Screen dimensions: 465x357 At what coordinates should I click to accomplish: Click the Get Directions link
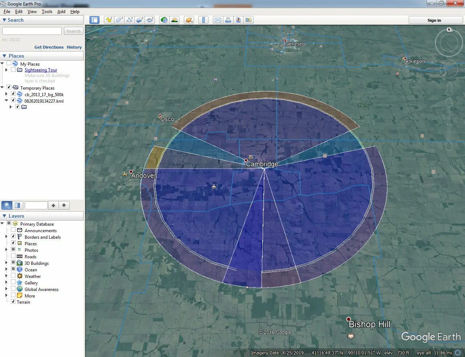[49, 47]
